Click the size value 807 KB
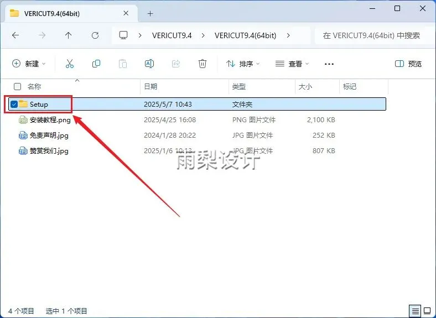Screen dimensions: 436x318 coord(324,151)
